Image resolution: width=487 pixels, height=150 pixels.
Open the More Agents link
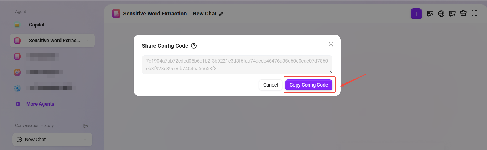(x=40, y=104)
